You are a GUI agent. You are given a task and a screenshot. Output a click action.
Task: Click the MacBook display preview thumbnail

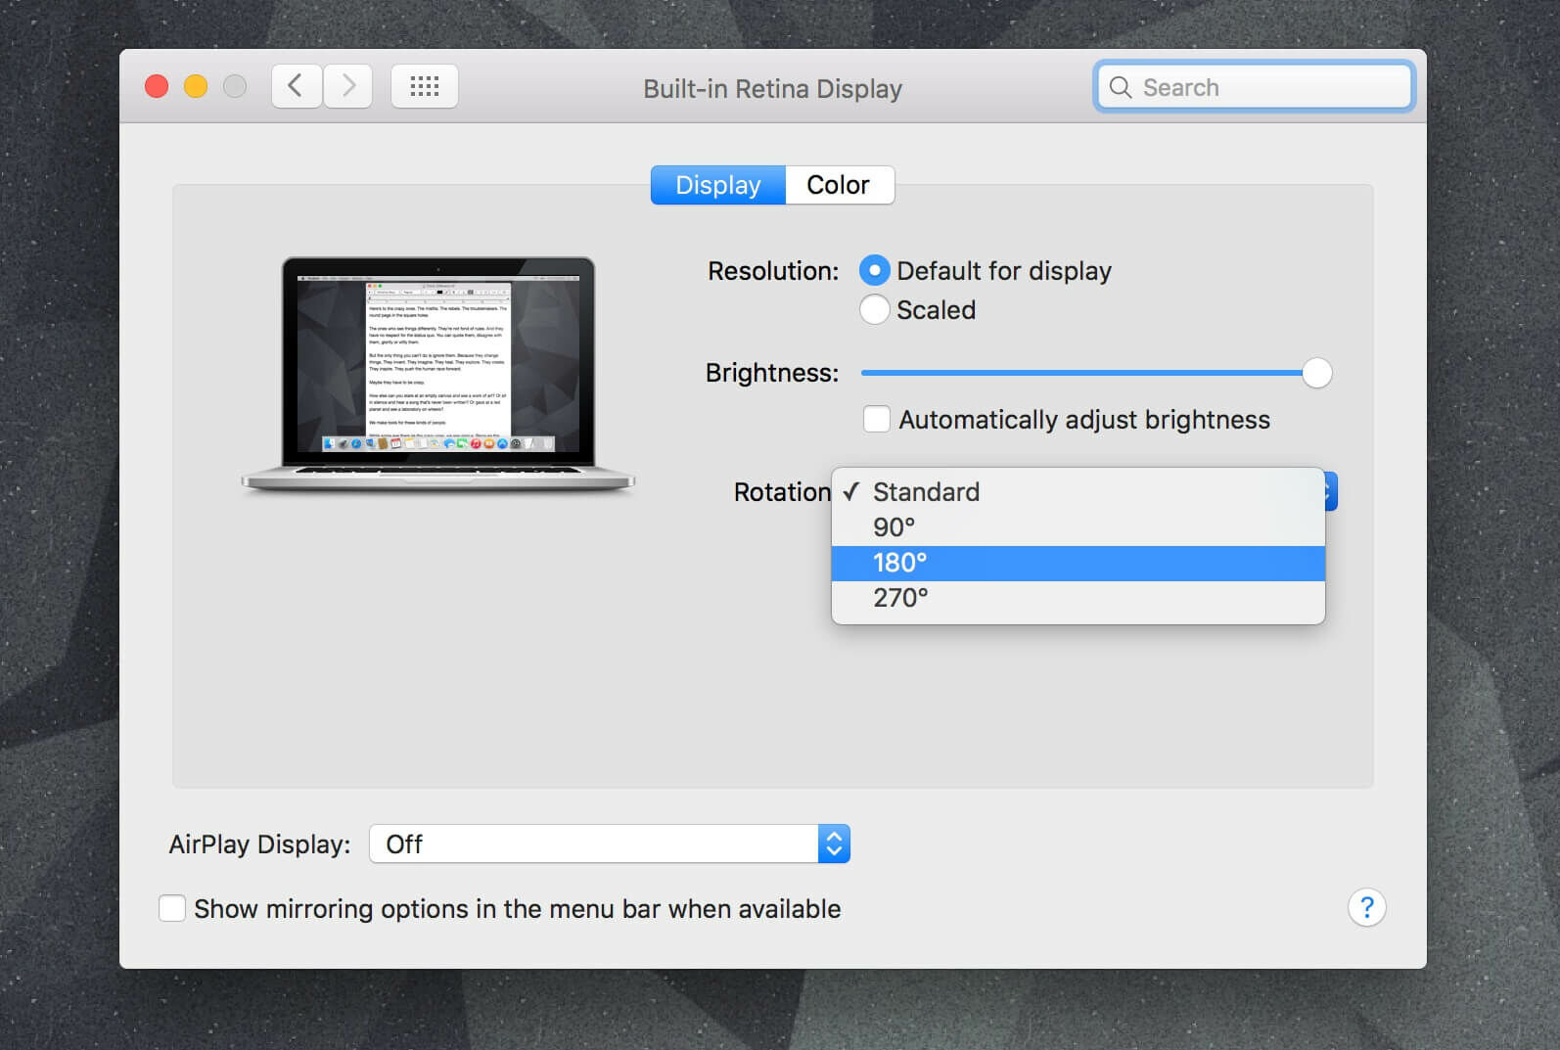(438, 375)
